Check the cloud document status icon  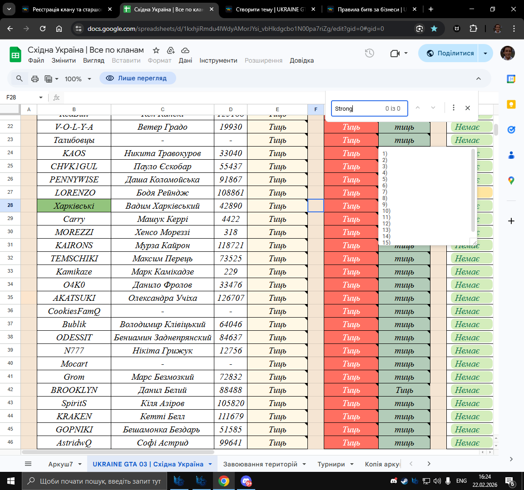185,50
